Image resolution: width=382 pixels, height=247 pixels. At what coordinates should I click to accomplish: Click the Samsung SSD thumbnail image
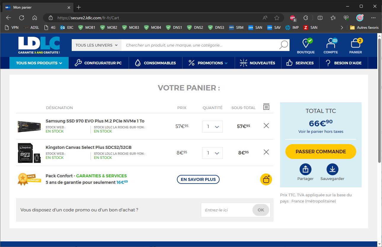click(29, 127)
